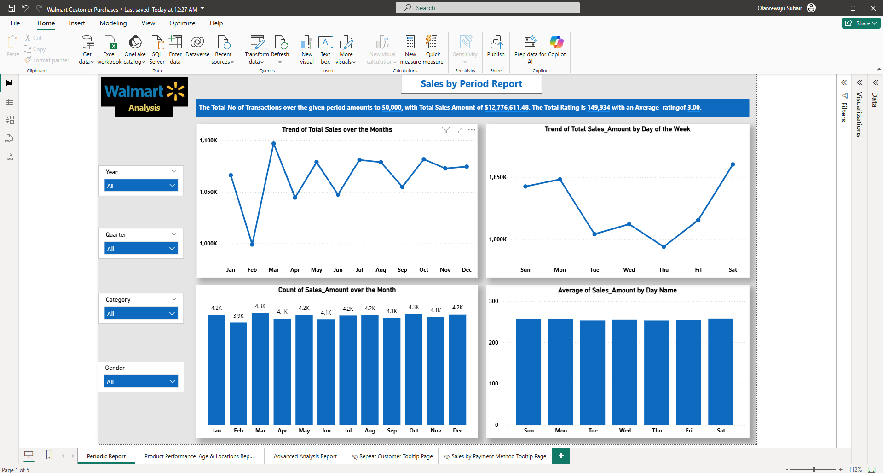Go to Advanced Analysis Report page tab
Image resolution: width=883 pixels, height=473 pixels.
305,456
